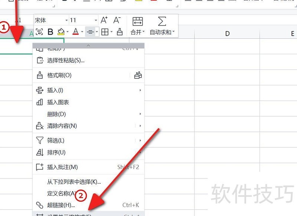
Task: Click the merge cells icon
Action: (x=138, y=21)
